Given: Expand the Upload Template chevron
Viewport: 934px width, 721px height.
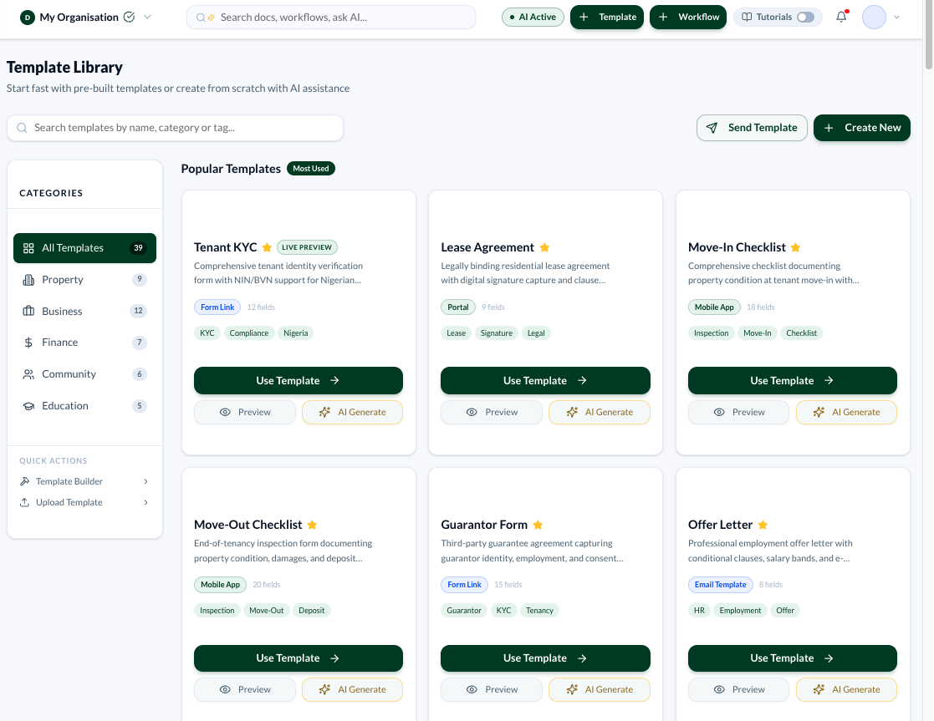Looking at the screenshot, I should coord(146,502).
